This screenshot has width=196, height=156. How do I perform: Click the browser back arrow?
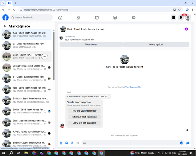(4, 10)
